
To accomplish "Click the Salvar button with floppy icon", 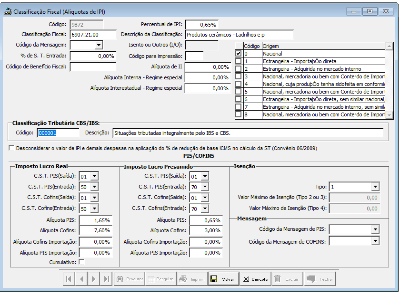I will pyautogui.click(x=223, y=279).
